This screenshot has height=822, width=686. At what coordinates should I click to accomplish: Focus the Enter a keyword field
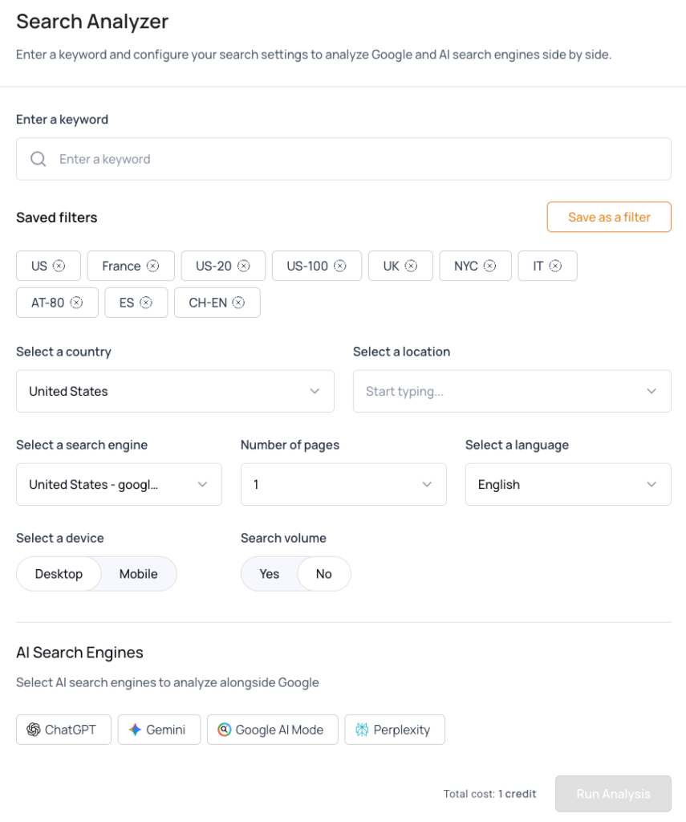(x=353, y=159)
